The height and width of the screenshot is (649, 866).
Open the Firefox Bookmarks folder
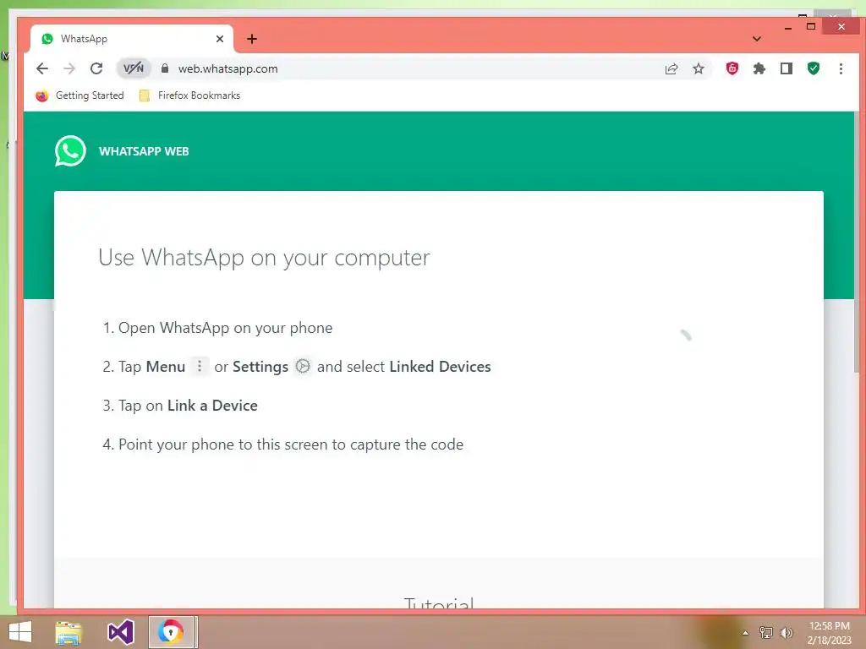[x=189, y=95]
